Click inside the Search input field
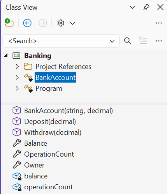This screenshot has width=167, height=194. tap(57, 41)
